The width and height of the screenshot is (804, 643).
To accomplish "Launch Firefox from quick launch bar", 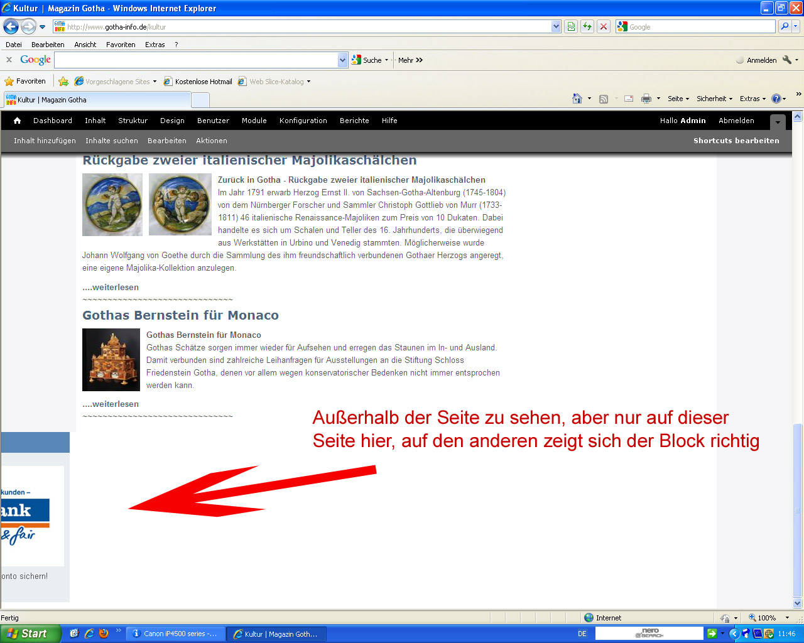I will click(104, 634).
